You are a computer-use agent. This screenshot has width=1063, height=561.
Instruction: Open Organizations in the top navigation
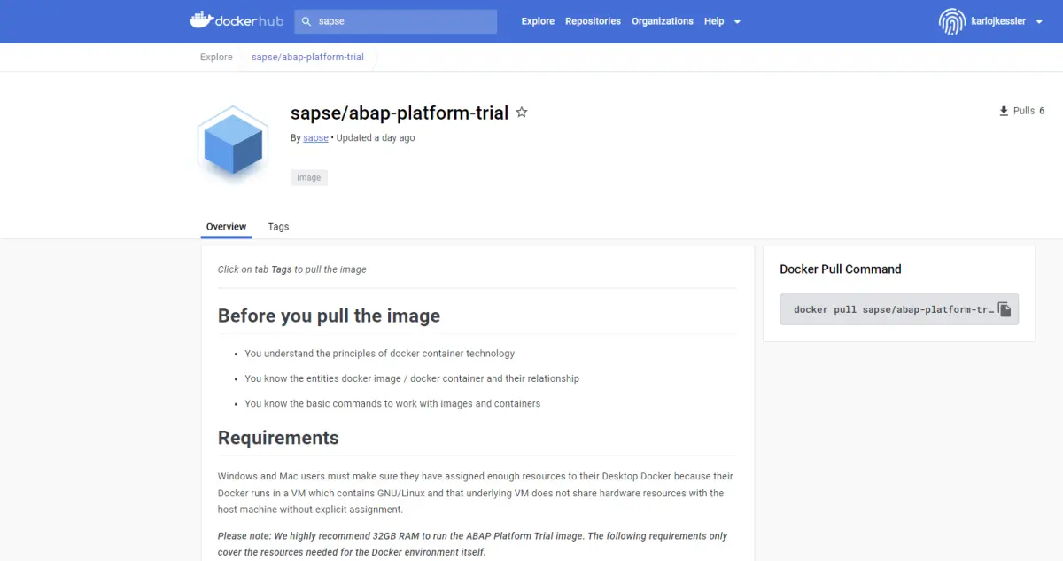pos(663,21)
